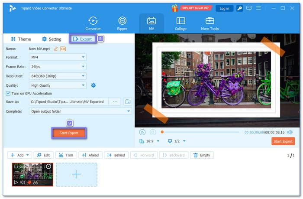Click the Backward button
Viewport: 303px width, 199px height.
click(174, 155)
